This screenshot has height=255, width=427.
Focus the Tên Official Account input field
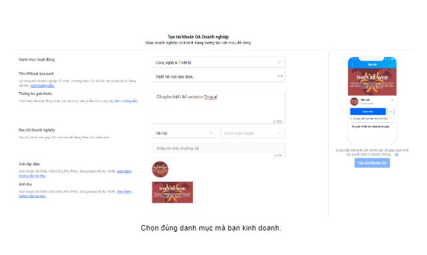[x=218, y=76]
